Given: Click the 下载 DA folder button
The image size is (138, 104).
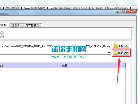Looking at the screenshot, I should pos(121,46).
